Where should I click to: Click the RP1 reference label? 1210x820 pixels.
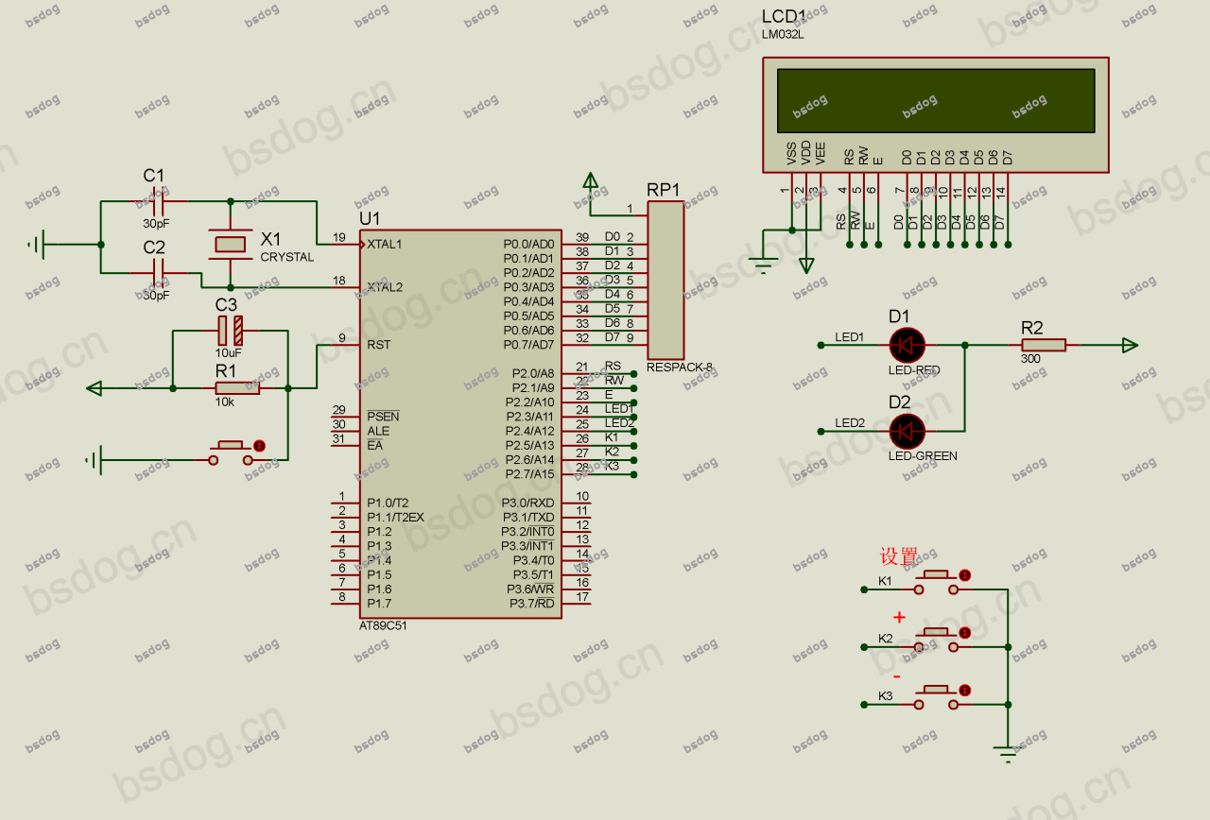(664, 190)
